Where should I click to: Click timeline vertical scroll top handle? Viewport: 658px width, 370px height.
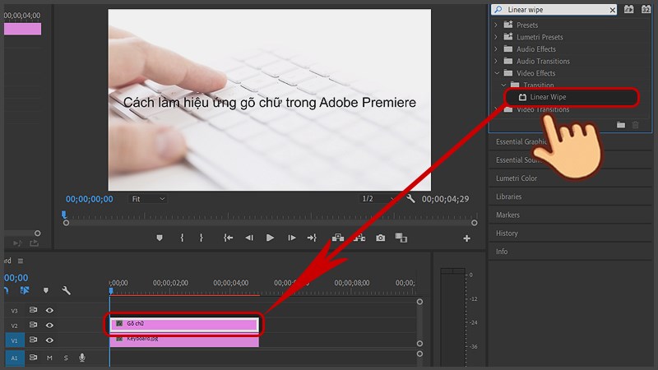[x=419, y=302]
